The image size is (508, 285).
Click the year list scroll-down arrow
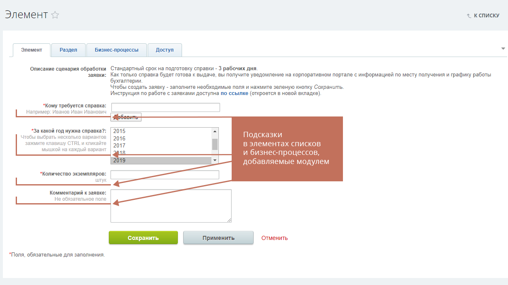pyautogui.click(x=215, y=160)
